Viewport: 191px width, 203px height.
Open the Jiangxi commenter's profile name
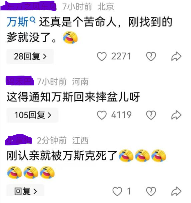[18, 140]
